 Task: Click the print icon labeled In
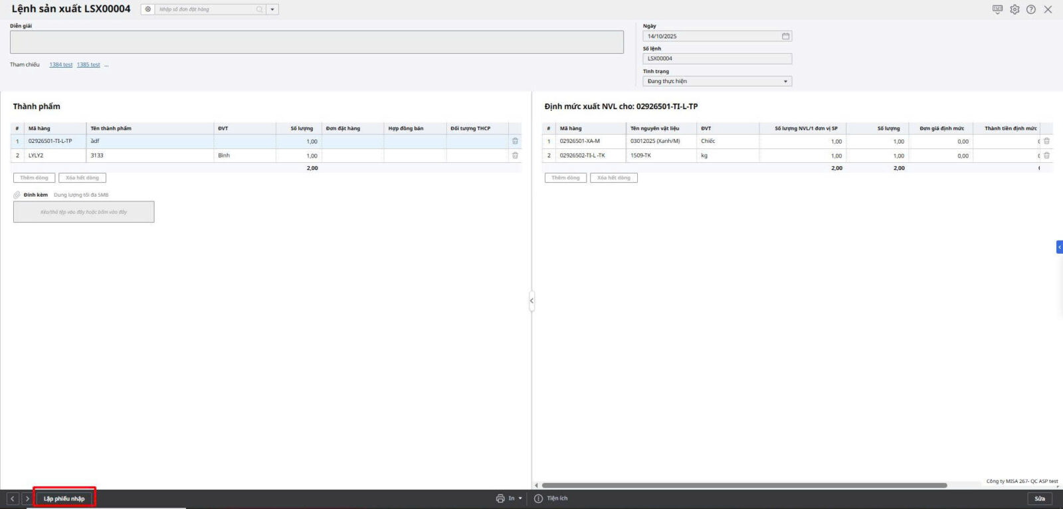point(500,498)
